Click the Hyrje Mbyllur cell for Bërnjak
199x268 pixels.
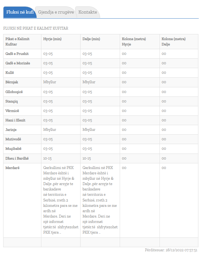point(50,82)
